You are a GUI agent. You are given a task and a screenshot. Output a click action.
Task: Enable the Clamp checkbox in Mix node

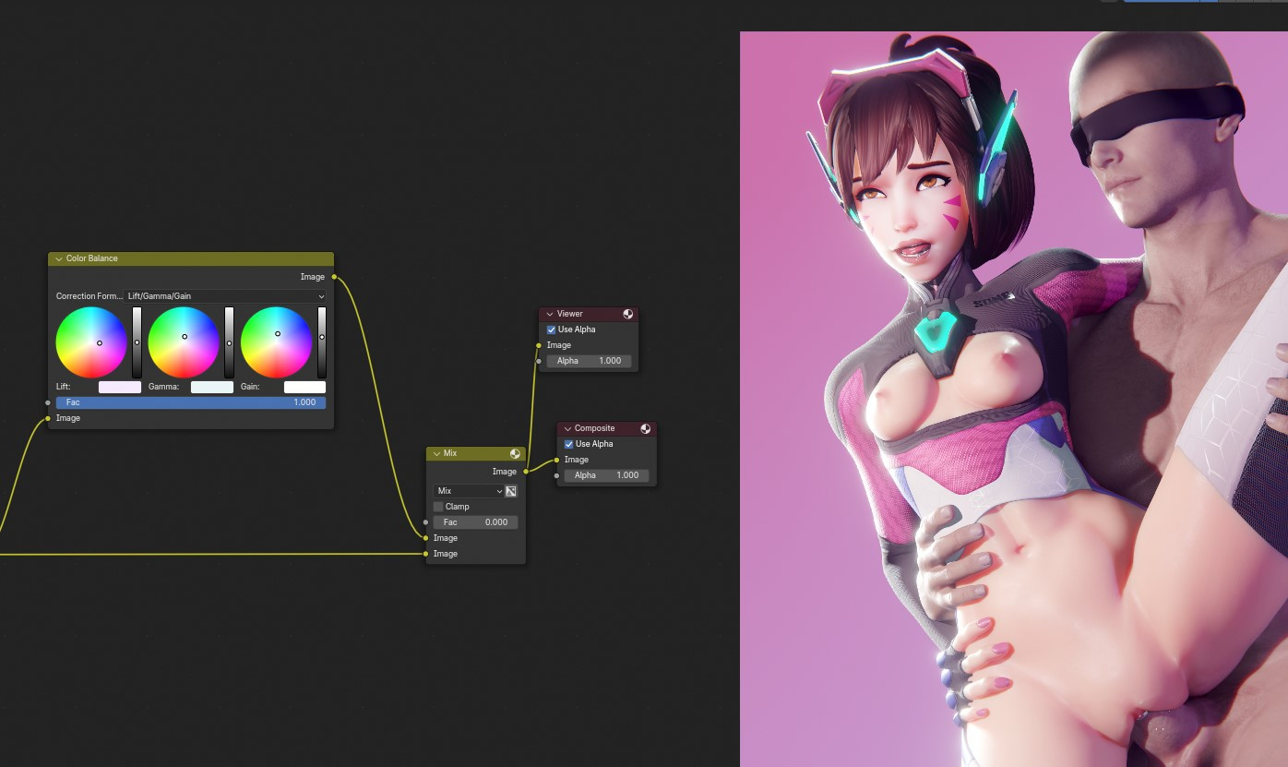[438, 507]
